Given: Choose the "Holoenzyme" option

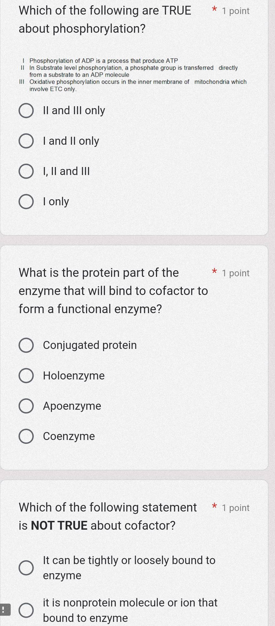Looking at the screenshot, I should (27, 376).
